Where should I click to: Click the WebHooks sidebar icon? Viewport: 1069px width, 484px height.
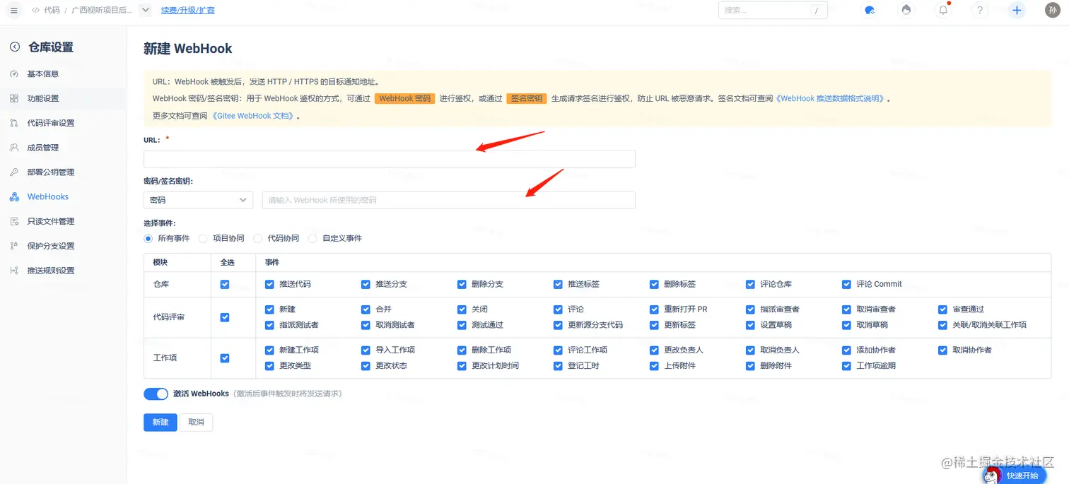coord(14,197)
